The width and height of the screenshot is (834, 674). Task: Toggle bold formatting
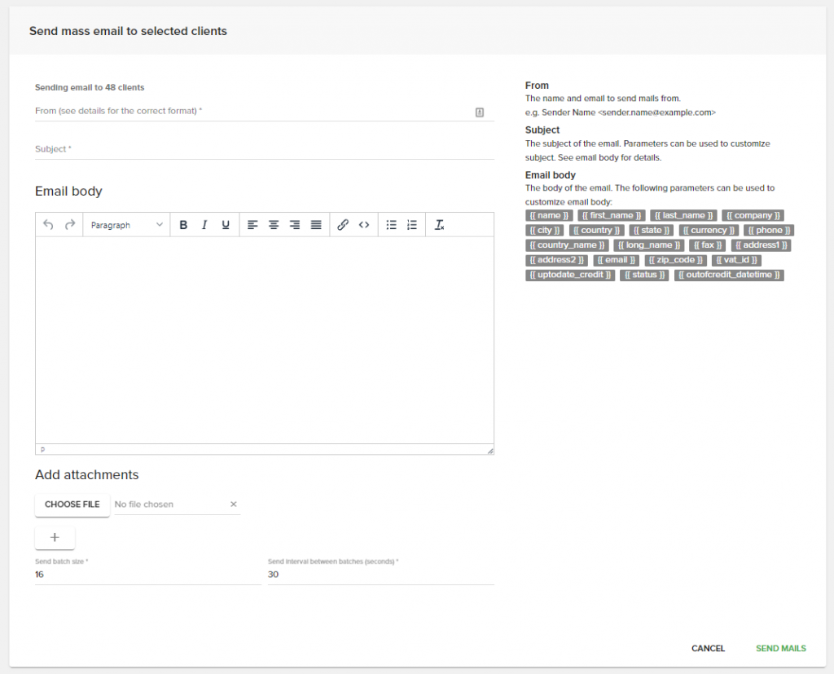pyautogui.click(x=183, y=225)
